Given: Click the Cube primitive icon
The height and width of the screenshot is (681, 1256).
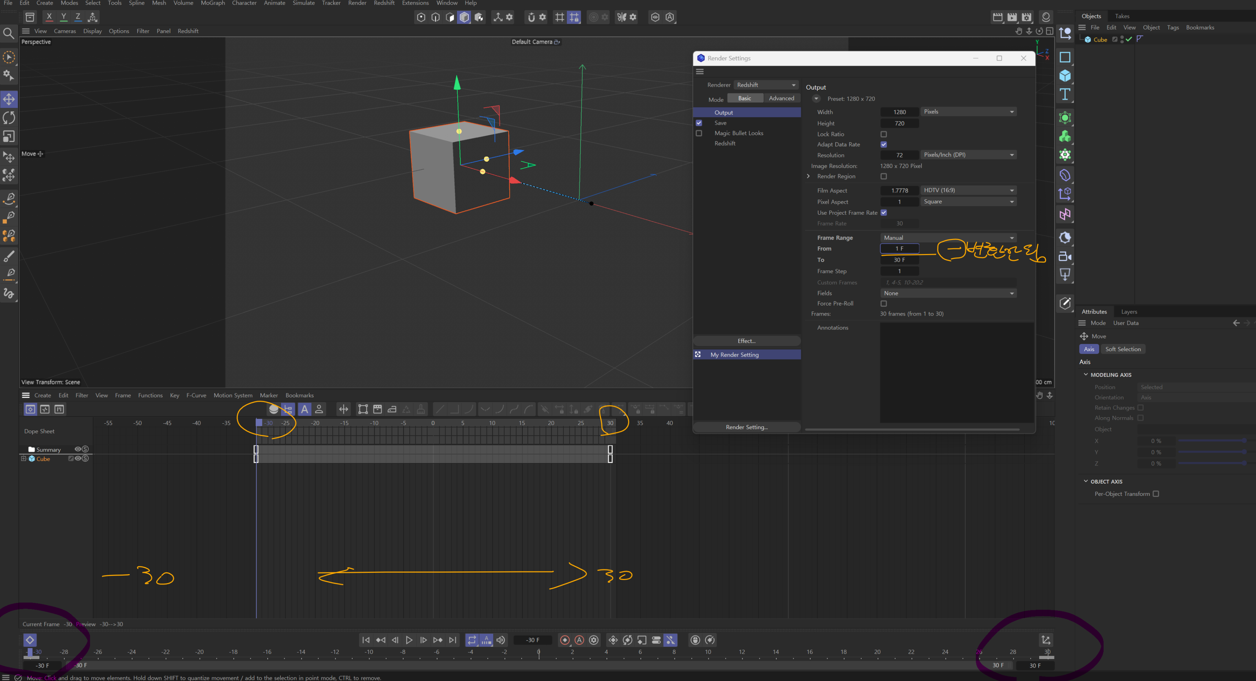Looking at the screenshot, I should click(x=1065, y=75).
